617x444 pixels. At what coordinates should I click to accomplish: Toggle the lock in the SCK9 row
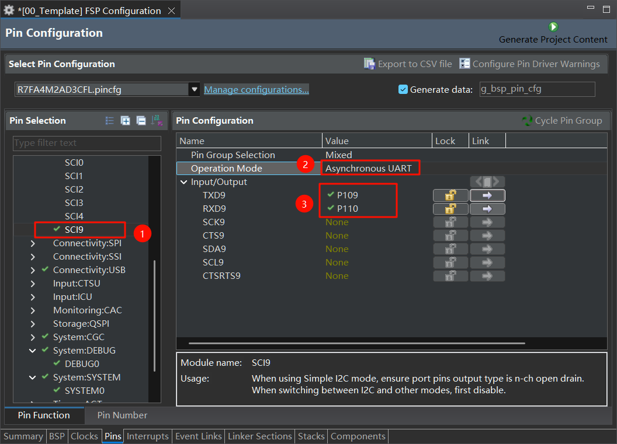coord(450,222)
